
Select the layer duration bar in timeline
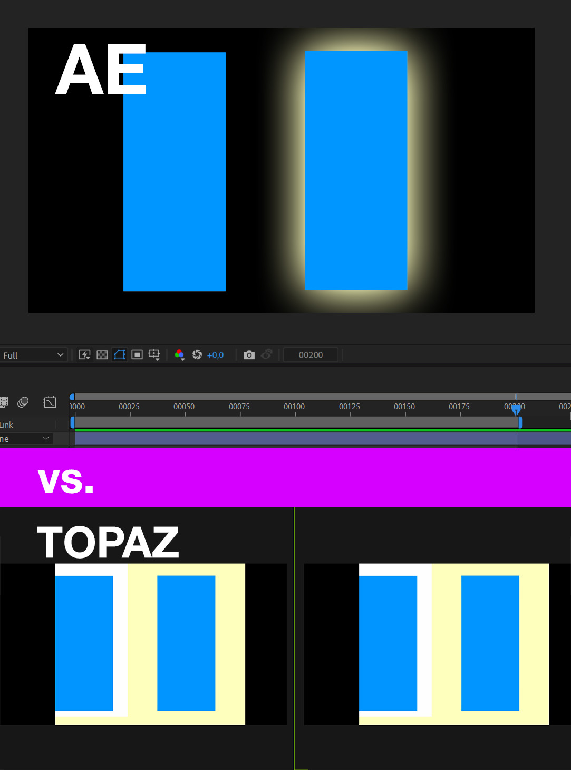(x=295, y=438)
